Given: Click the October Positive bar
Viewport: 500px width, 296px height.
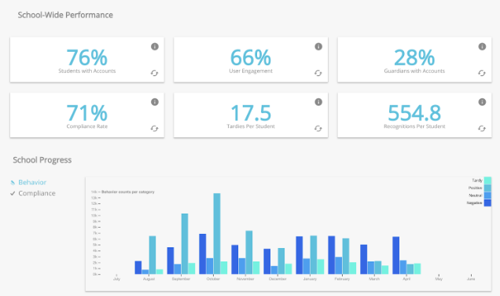Looking at the screenshot, I should tap(217, 233).
